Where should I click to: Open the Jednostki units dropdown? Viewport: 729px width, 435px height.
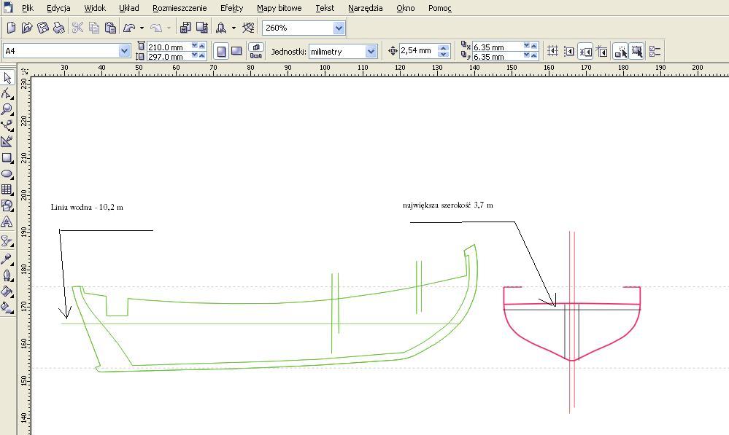click(x=371, y=51)
